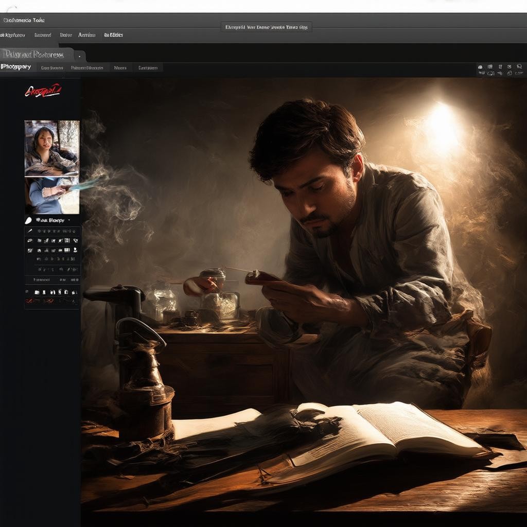Open the centered title bar dropdown field
The height and width of the screenshot is (527, 527).
click(266, 27)
